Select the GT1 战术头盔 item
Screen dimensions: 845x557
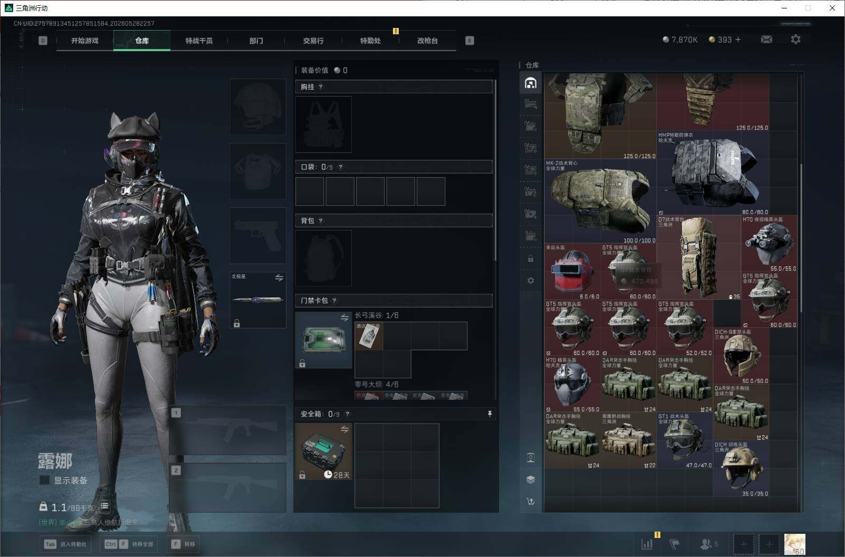pyautogui.click(x=685, y=440)
